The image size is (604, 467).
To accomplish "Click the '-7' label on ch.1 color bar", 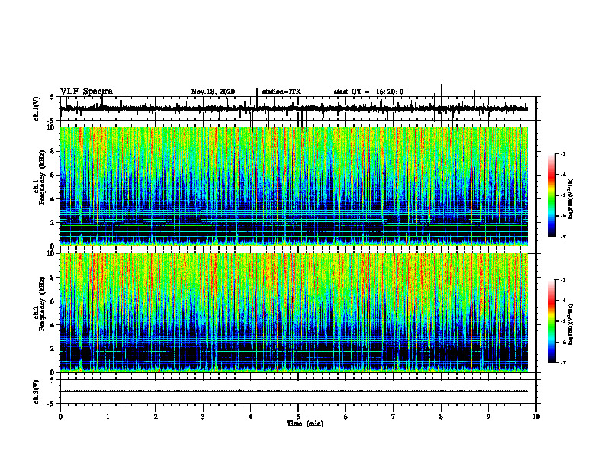I will coord(562,237).
